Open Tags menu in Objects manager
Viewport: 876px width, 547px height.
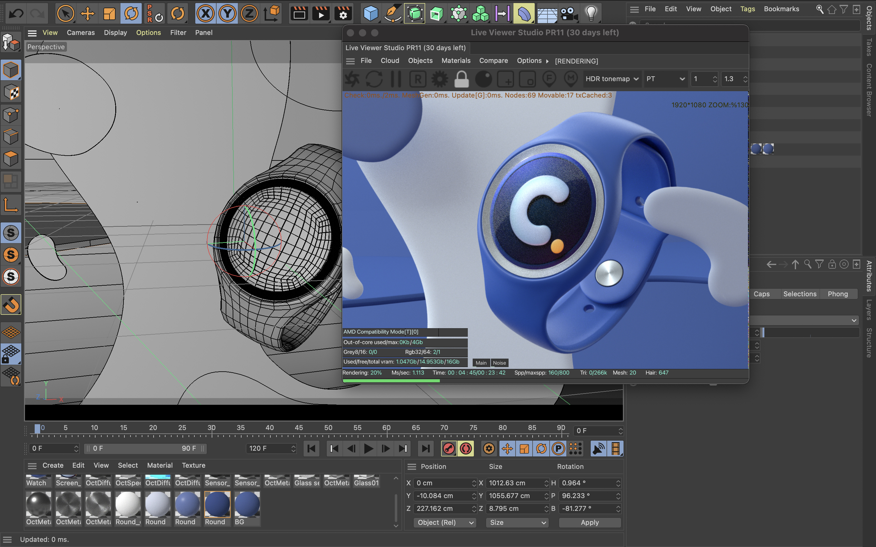pos(748,9)
